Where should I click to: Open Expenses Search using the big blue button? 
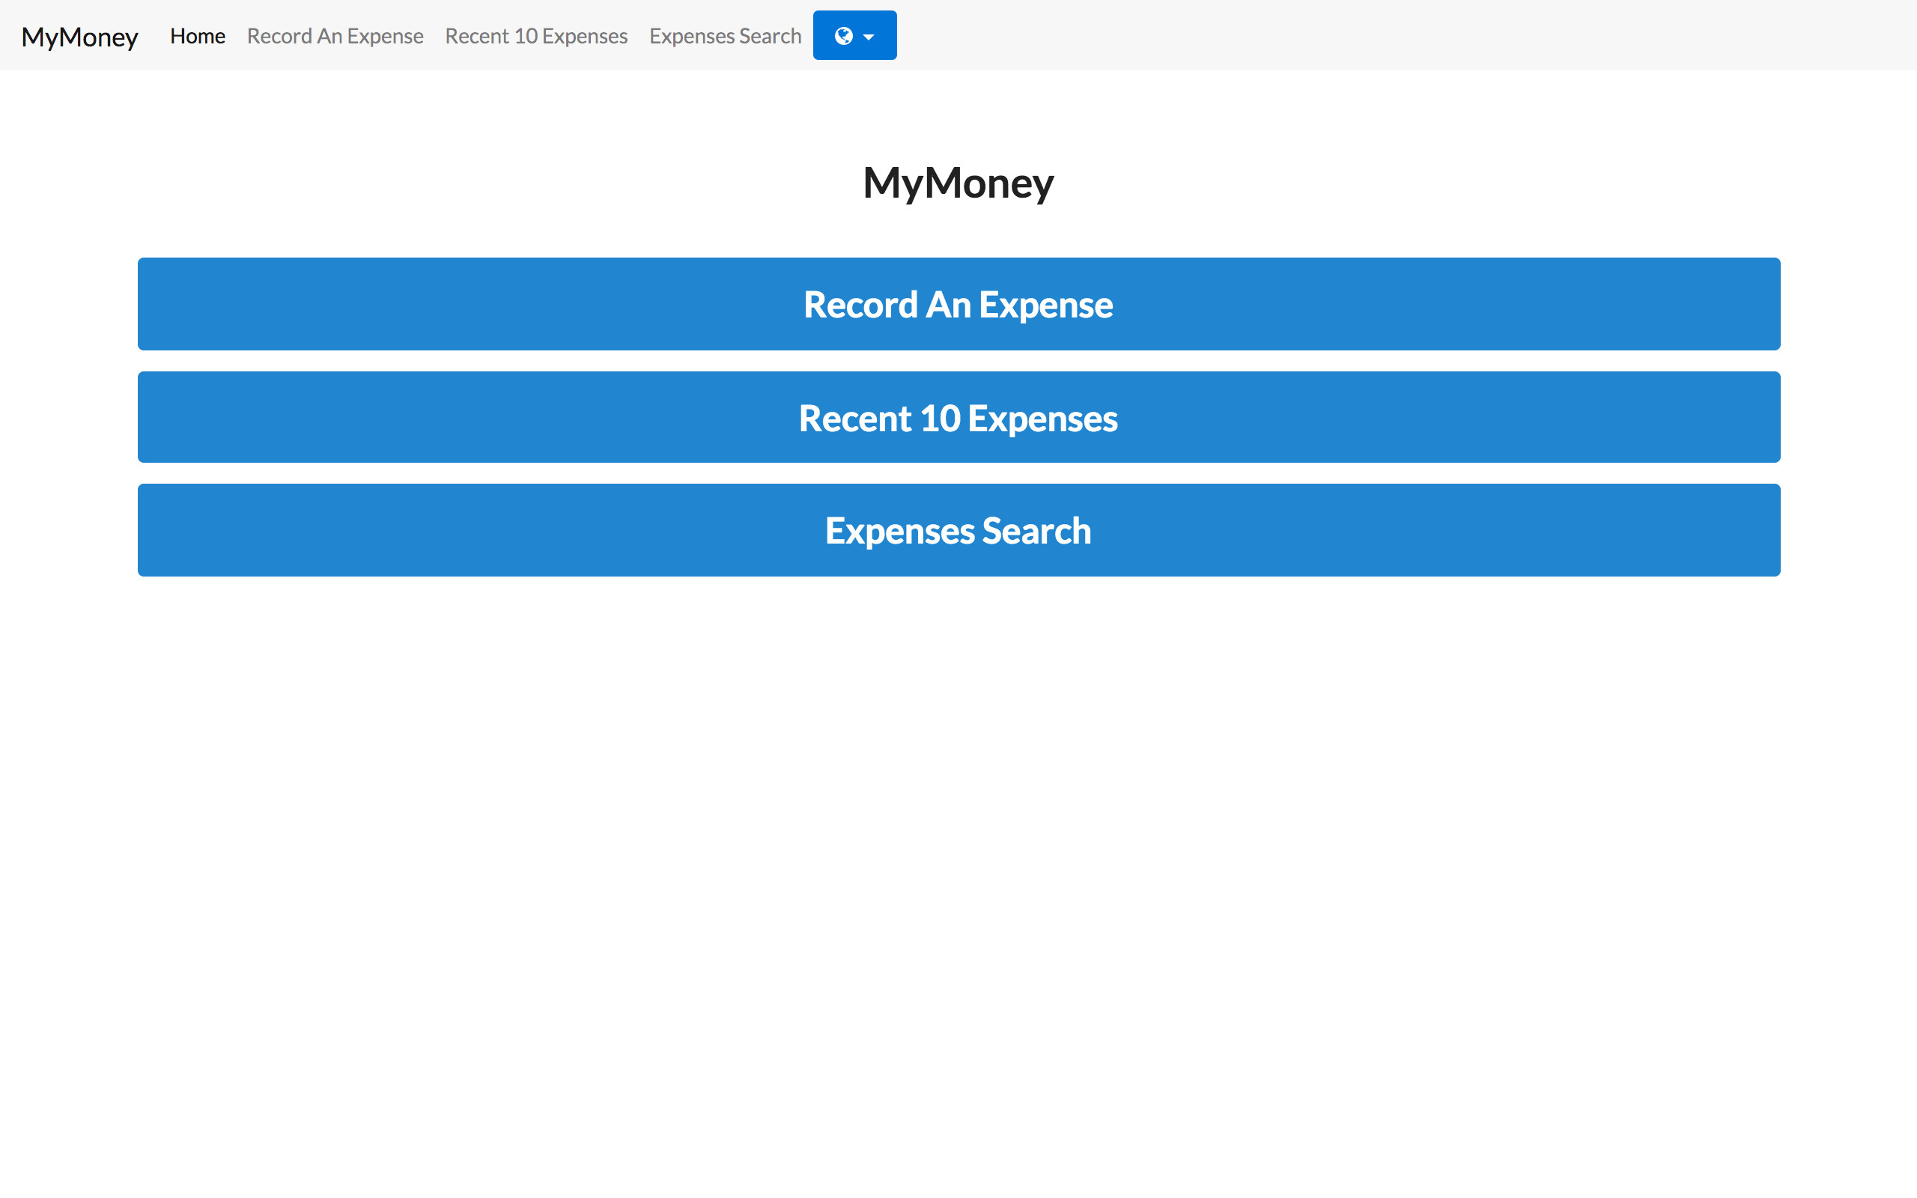[x=958, y=529]
